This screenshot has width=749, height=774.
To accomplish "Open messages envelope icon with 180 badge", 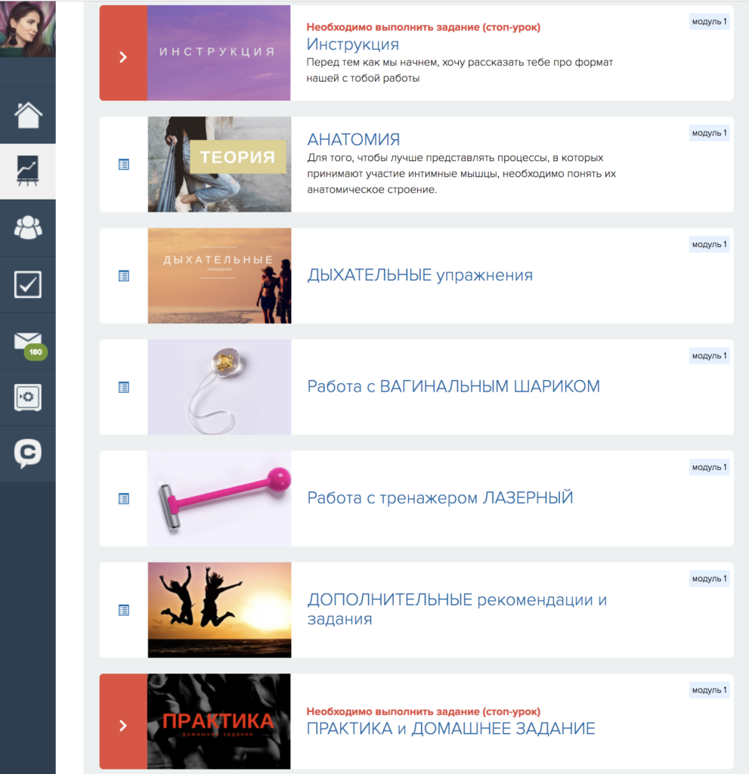I will (28, 342).
